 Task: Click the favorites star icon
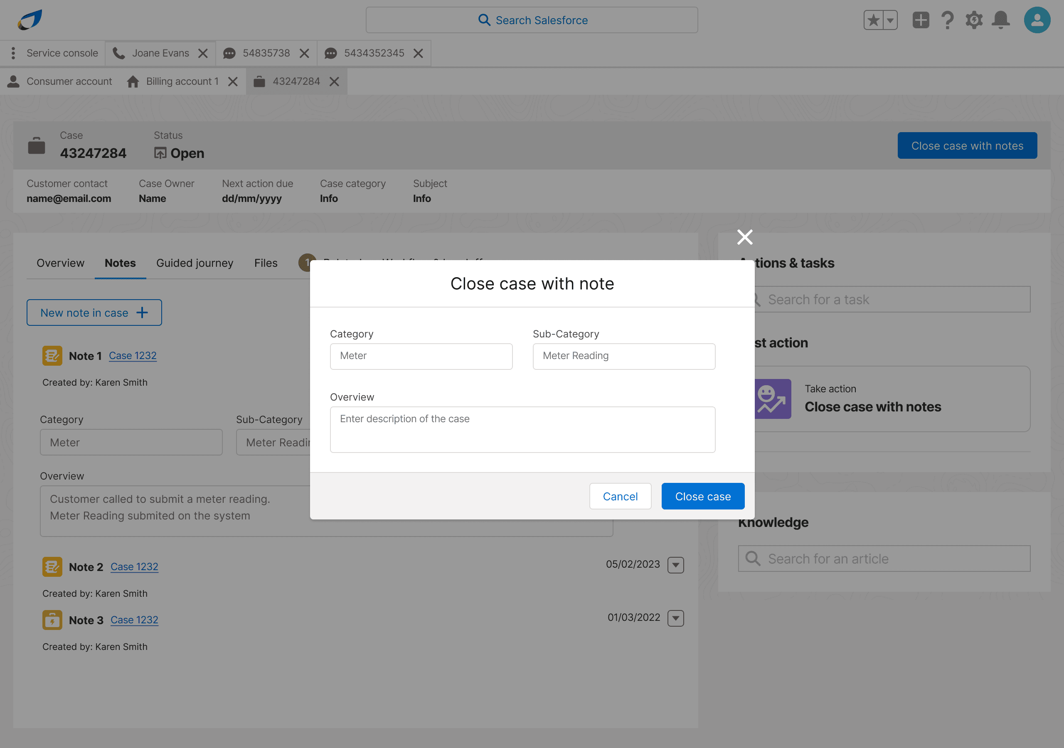874,20
